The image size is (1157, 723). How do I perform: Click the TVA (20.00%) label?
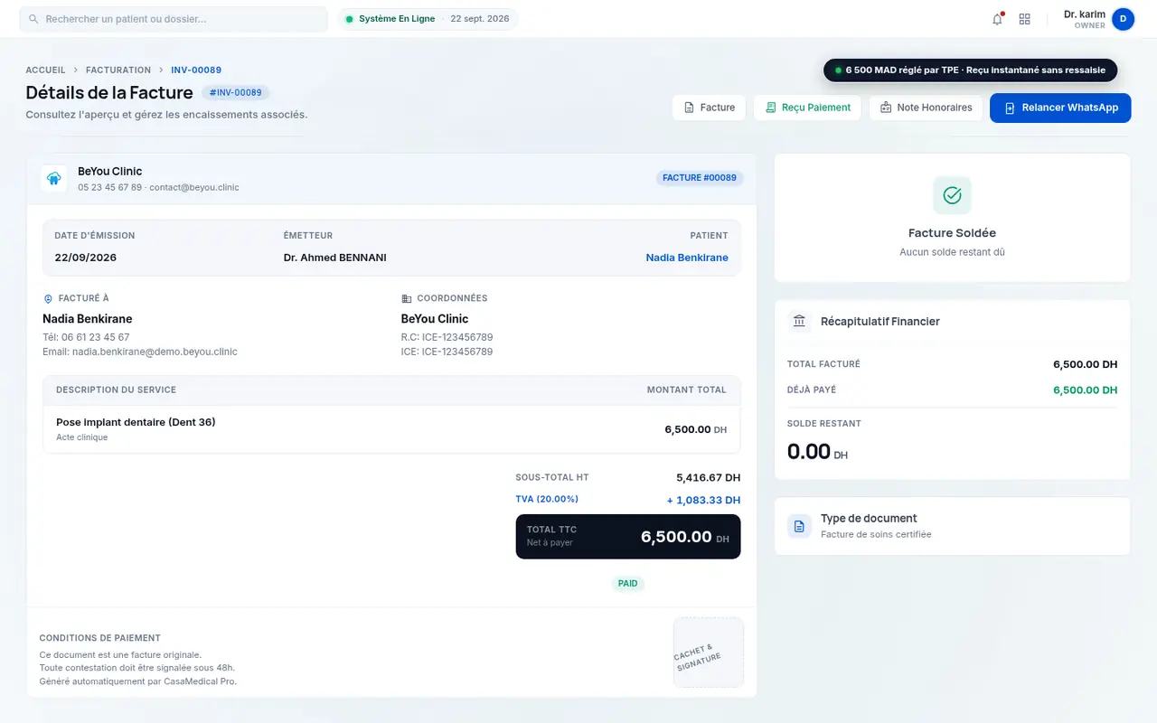point(547,499)
